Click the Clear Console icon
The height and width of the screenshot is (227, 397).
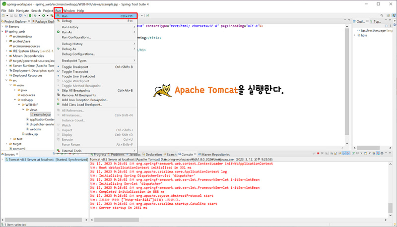coord(331,153)
